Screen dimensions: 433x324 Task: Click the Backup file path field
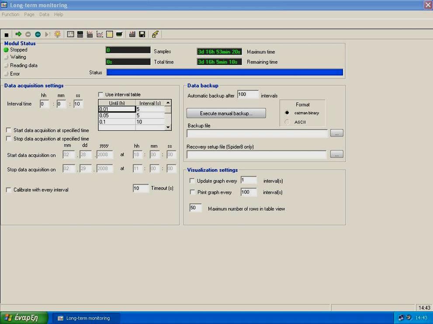(257, 133)
